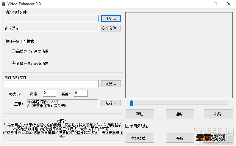Image resolution: width=236 pixels, height=146 pixels.
Task: Select 品质更佳,速度稍慢 radio option
Action: click(x=30, y=51)
